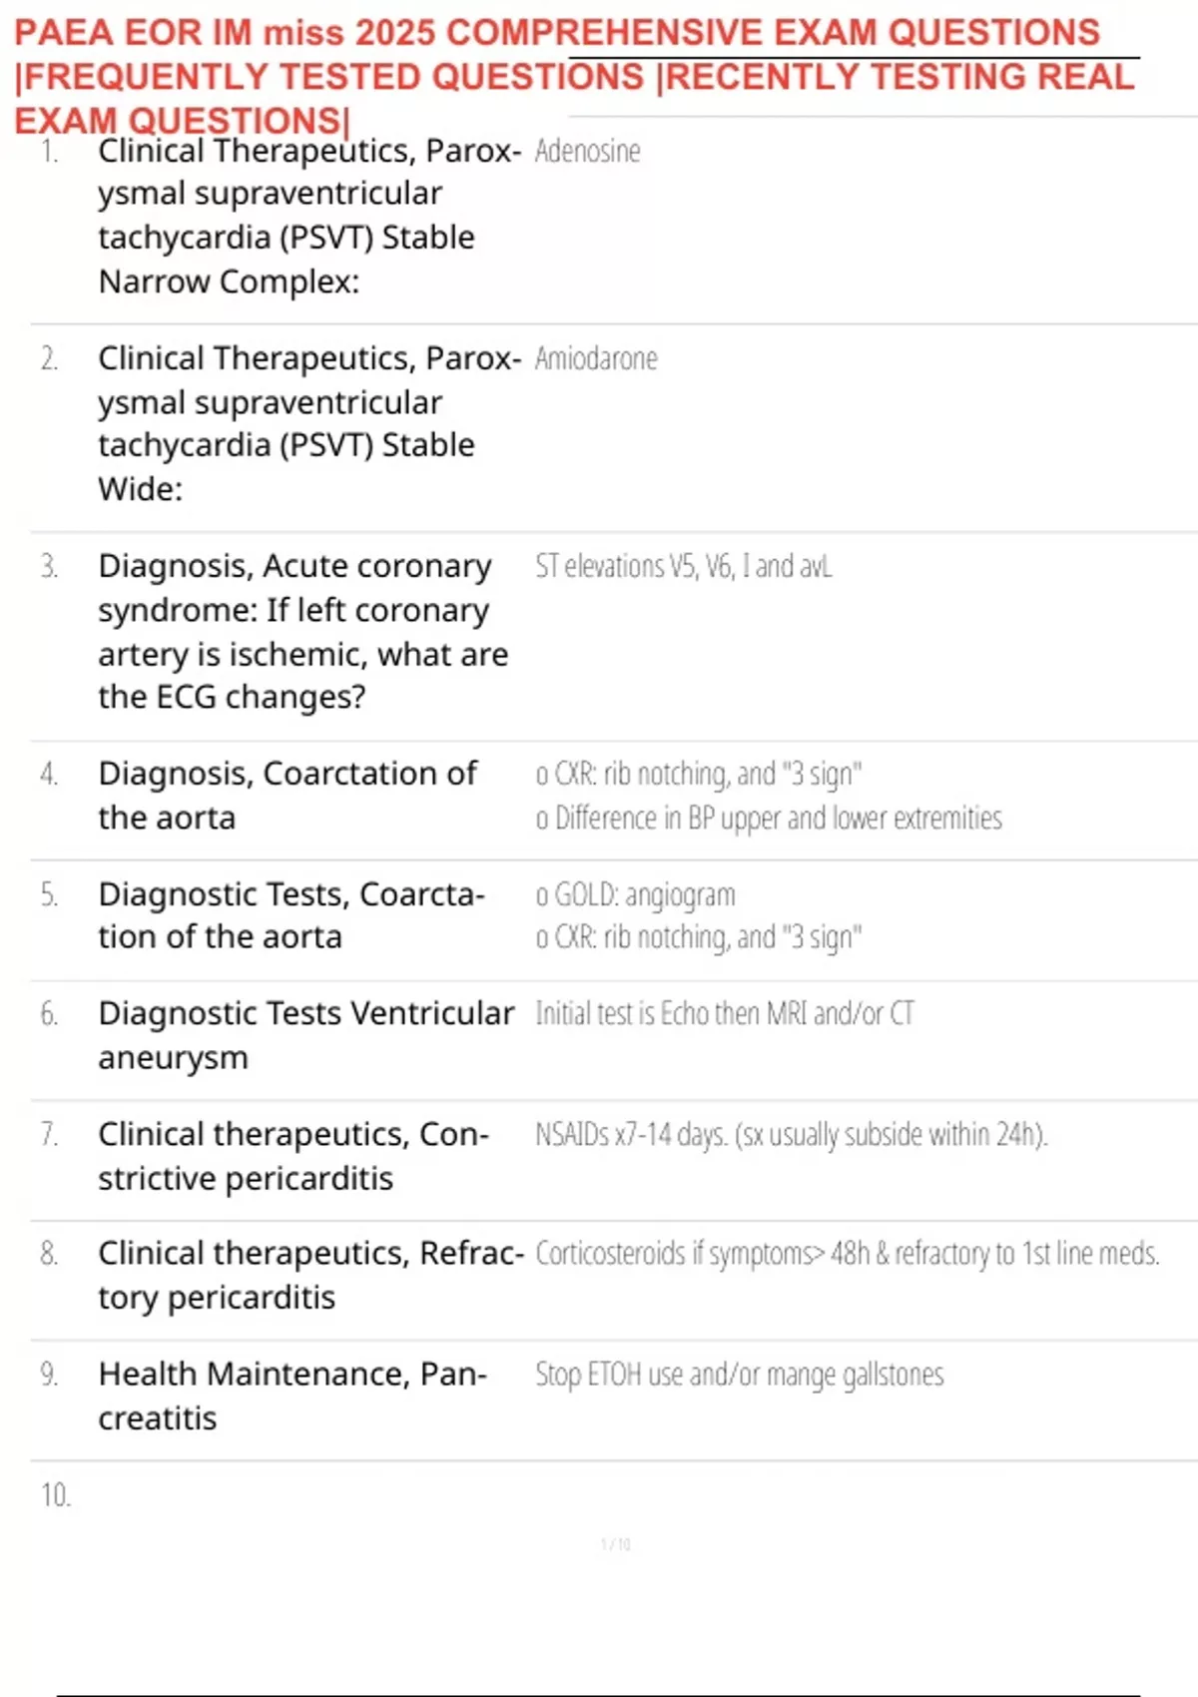Select the Constrictive pericarditis therapeutics term
1198x1697 pixels.
pyautogui.click(x=294, y=1156)
